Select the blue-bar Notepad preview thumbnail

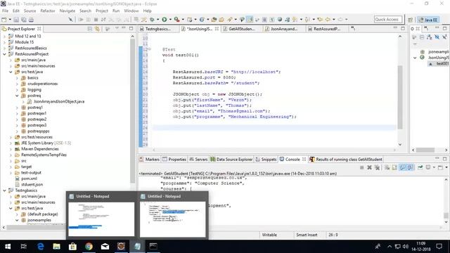click(101, 219)
